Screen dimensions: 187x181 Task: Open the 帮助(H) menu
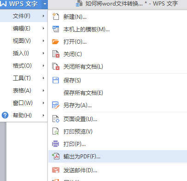pyautogui.click(x=23, y=115)
